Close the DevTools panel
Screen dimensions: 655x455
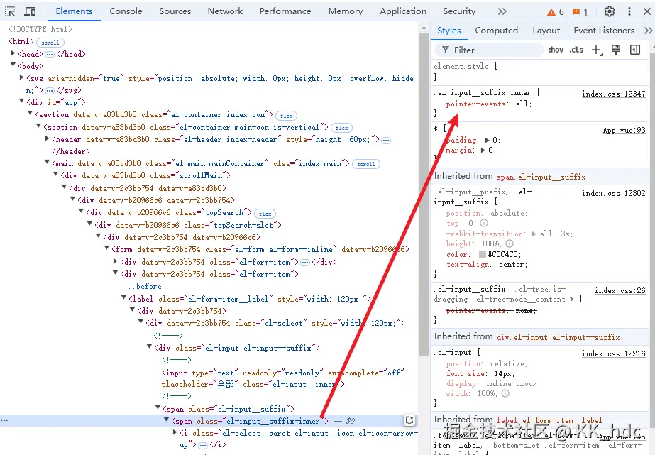tap(647, 11)
